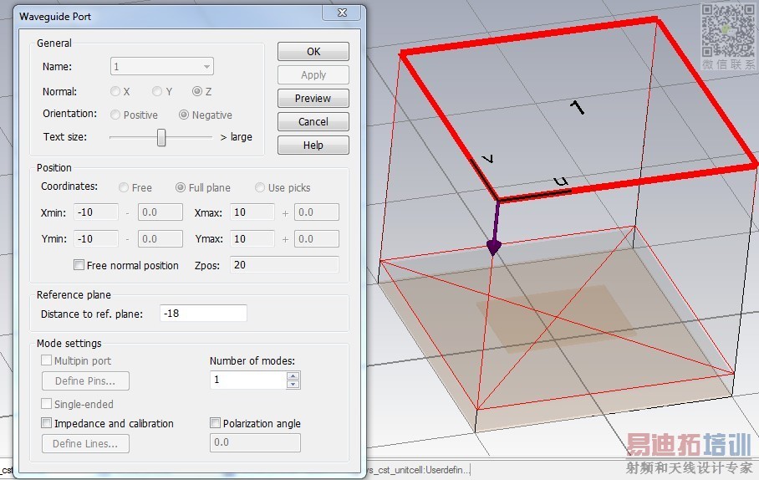This screenshot has height=480, width=759.
Task: Click the Zpos field
Action: tap(284, 265)
